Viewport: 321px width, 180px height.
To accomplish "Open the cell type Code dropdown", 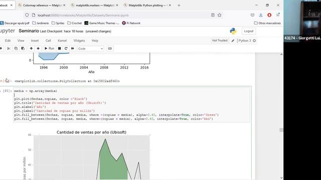I will point(90,48).
